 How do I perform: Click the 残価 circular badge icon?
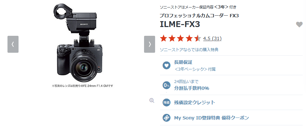tap(166, 103)
